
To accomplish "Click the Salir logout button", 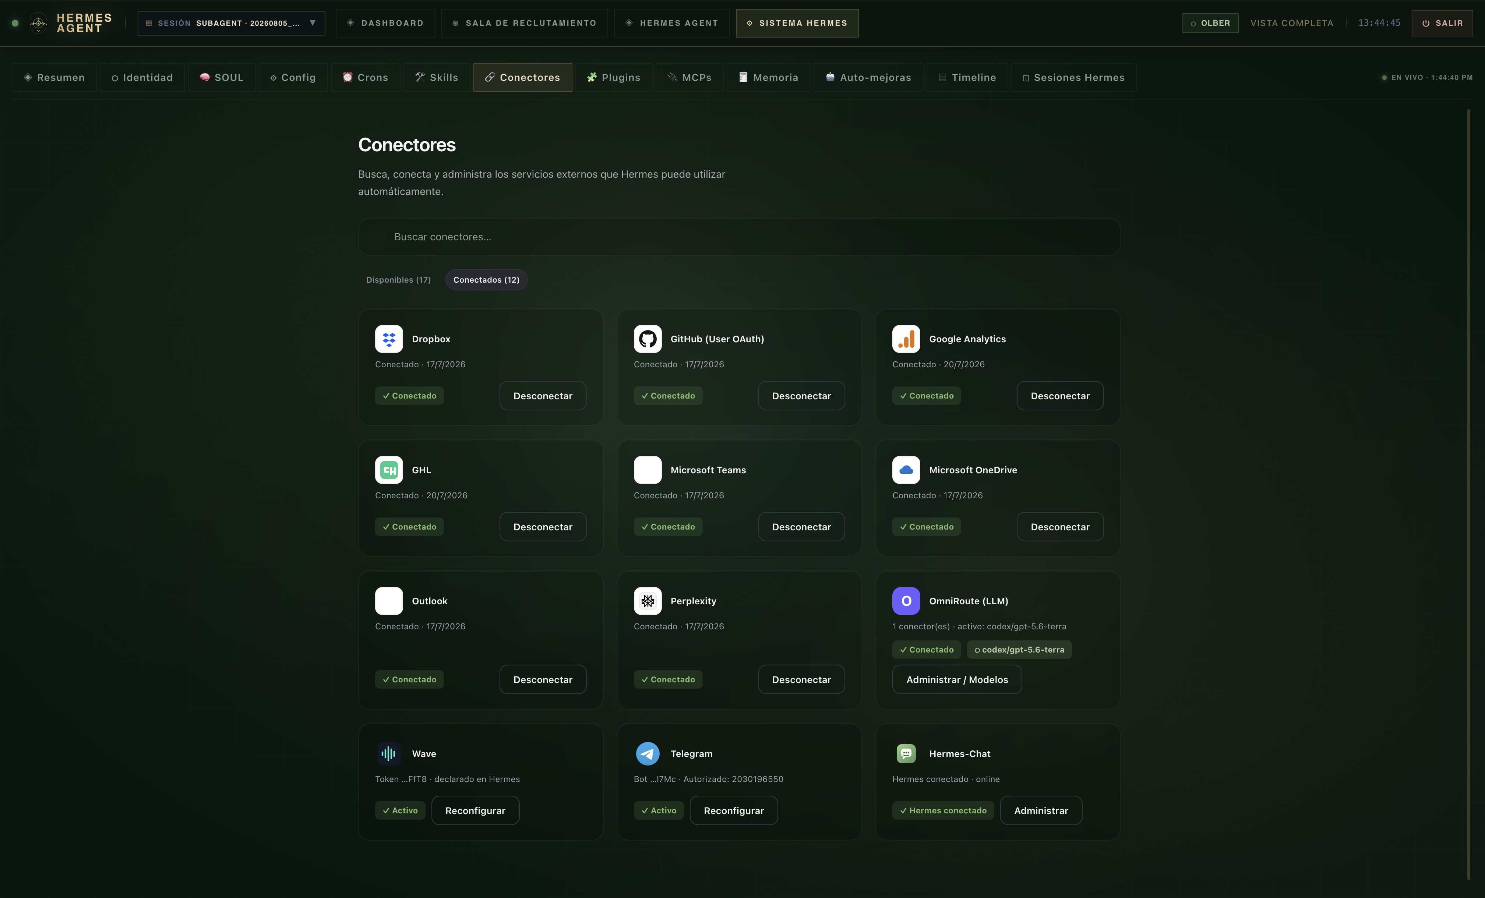I will click(1442, 23).
